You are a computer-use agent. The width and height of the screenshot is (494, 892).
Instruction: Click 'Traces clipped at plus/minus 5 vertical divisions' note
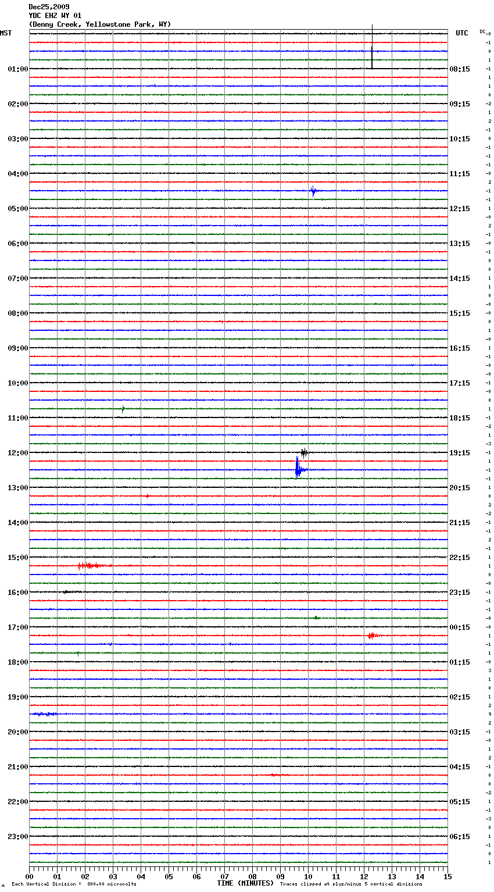point(351,884)
